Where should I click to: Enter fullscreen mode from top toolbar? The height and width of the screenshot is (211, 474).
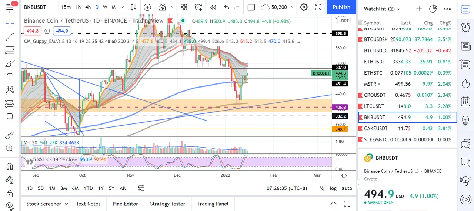[318, 7]
